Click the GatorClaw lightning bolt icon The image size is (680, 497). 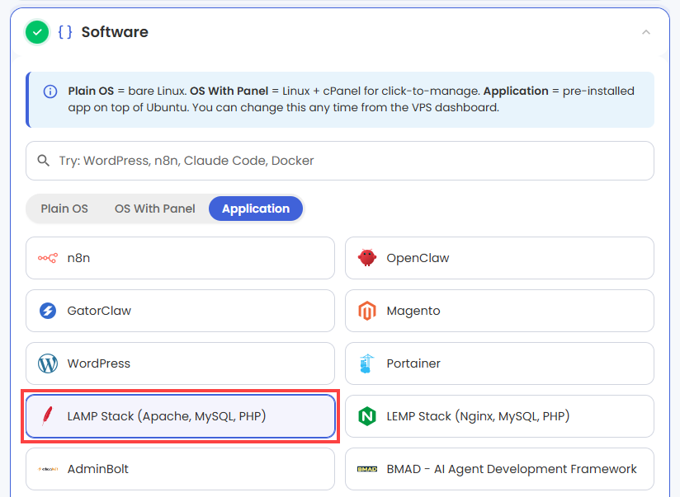point(48,311)
